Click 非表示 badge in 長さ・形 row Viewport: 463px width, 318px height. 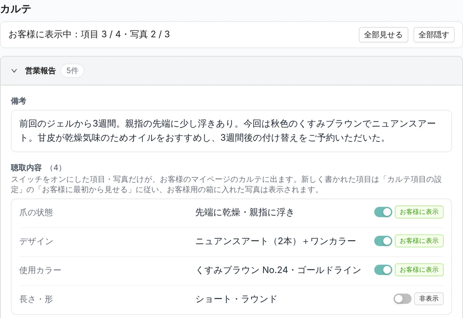pyautogui.click(x=429, y=299)
